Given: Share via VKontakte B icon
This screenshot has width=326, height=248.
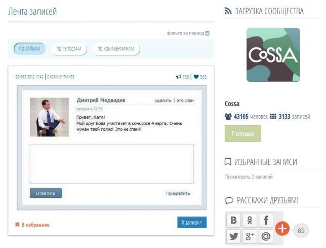Looking at the screenshot, I should click(233, 220).
